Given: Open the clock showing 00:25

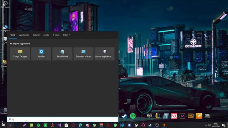Looking at the screenshot, I should point(216,125).
